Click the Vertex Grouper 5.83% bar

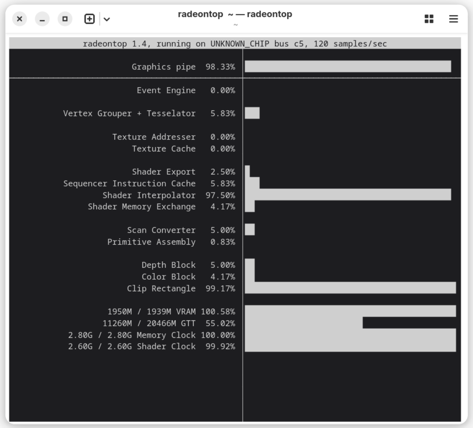coord(252,113)
